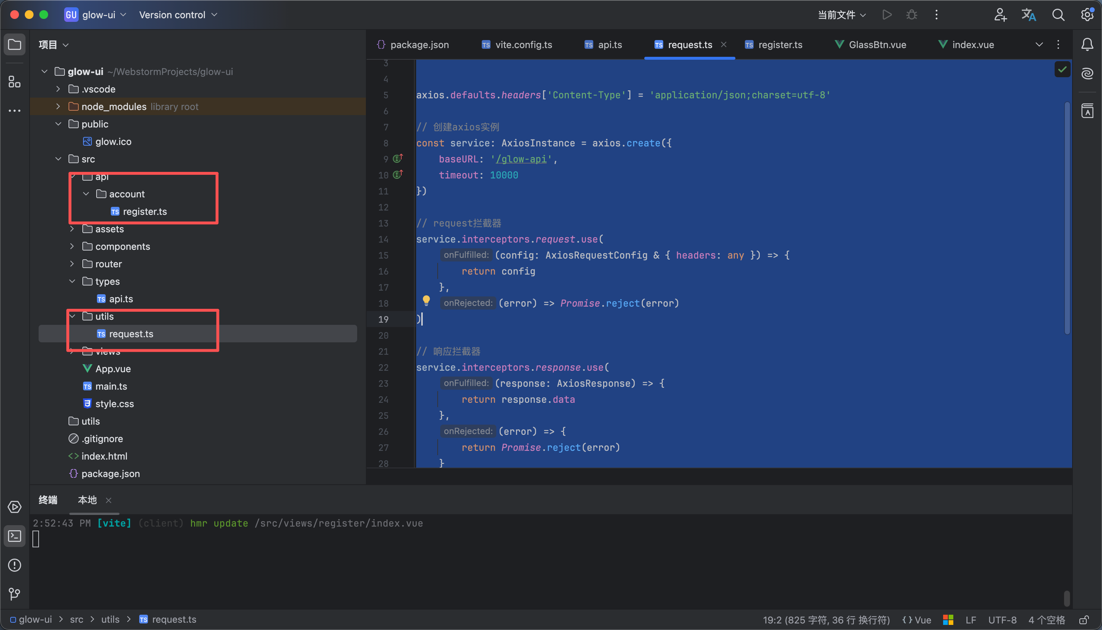Expand the node_modules folder
1102x630 pixels.
58,106
